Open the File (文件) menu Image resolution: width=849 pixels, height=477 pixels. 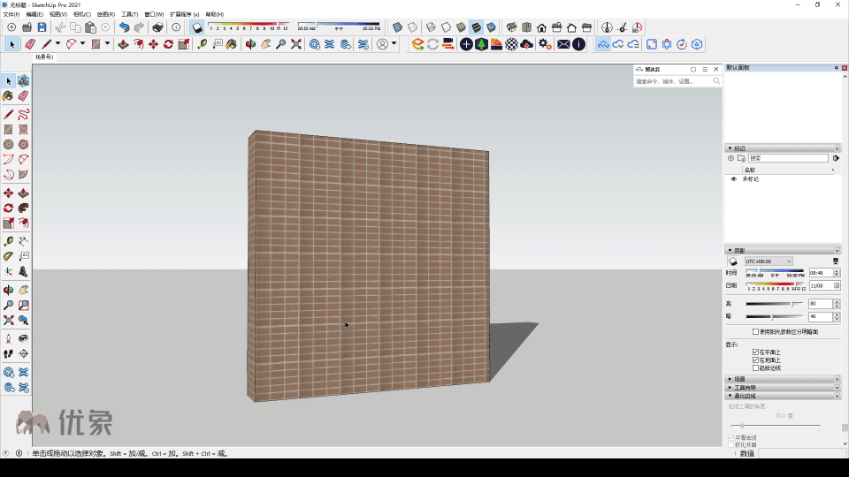click(x=11, y=14)
